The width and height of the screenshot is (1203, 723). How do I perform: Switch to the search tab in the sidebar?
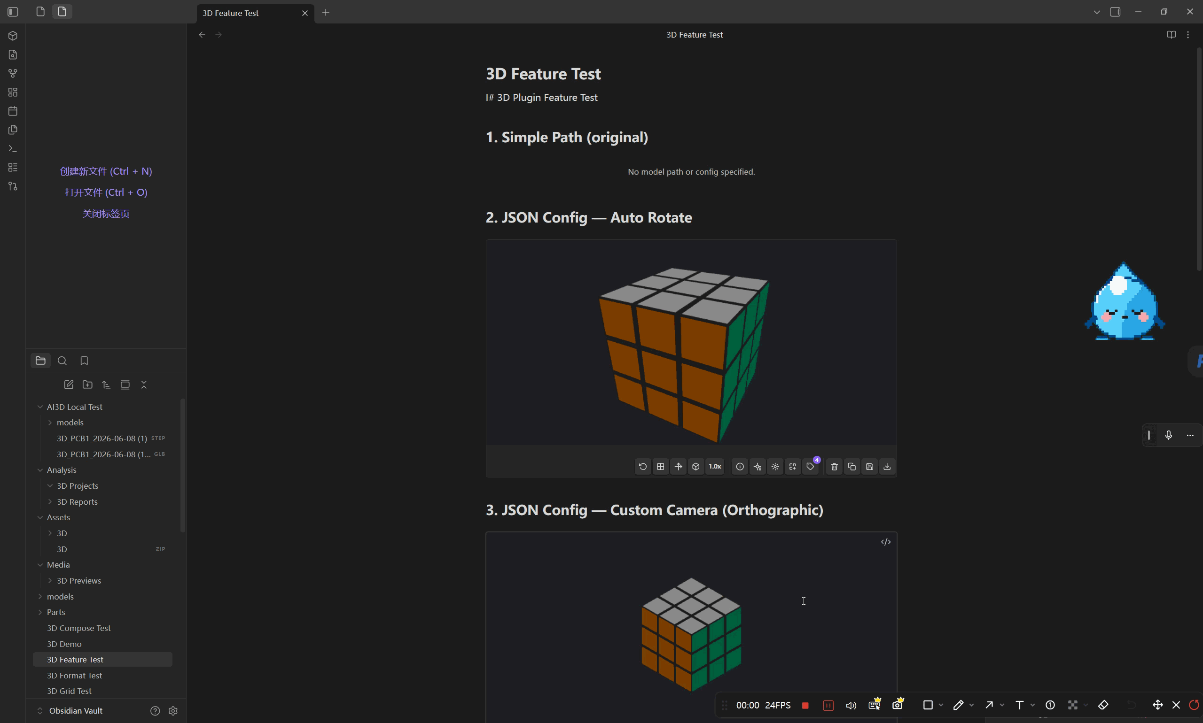click(x=62, y=361)
